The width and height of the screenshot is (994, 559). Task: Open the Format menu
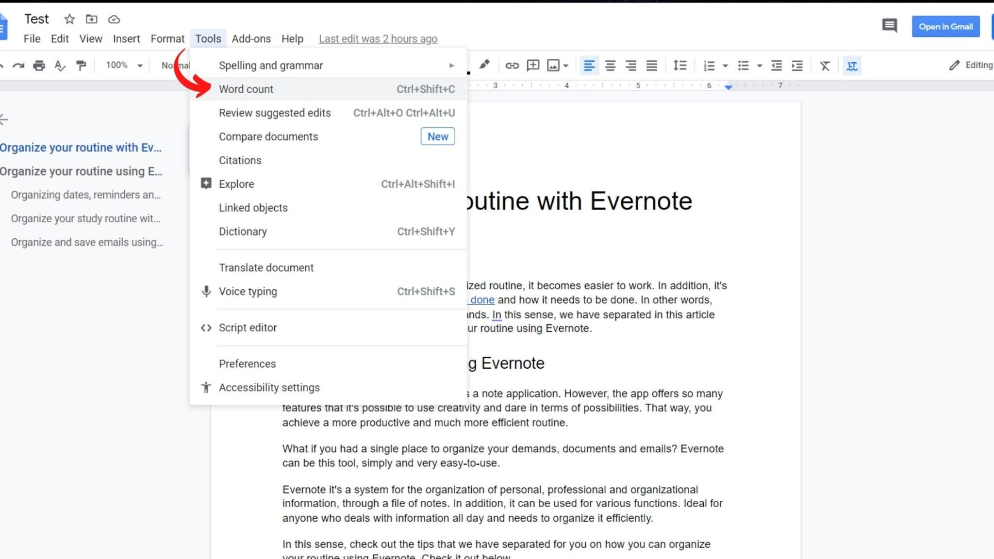tap(167, 39)
